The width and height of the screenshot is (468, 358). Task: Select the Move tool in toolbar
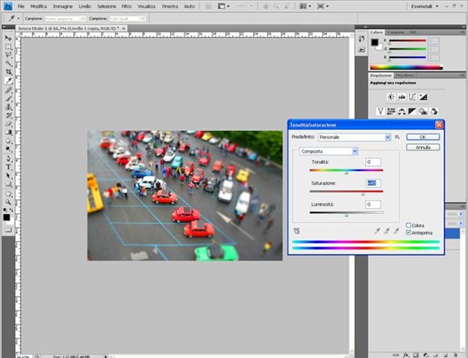click(9, 38)
